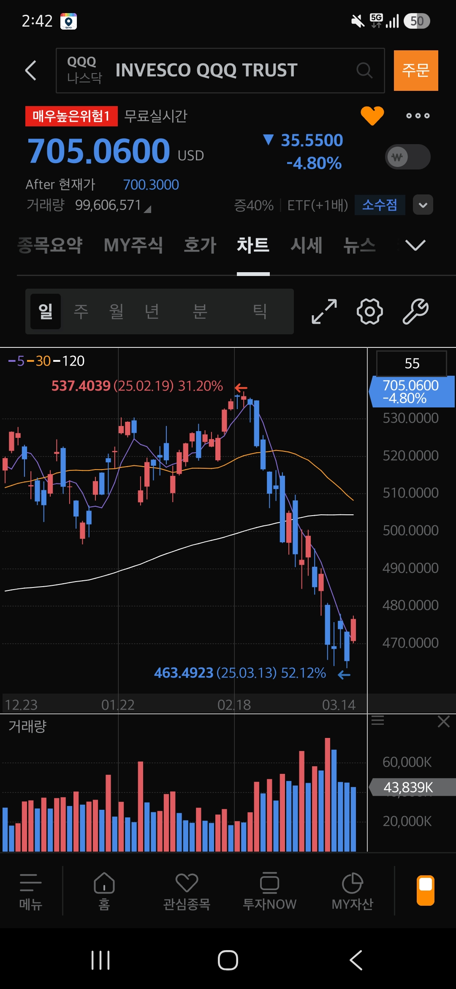Select 주 weekly chart period
The width and height of the screenshot is (456, 989).
click(x=81, y=311)
